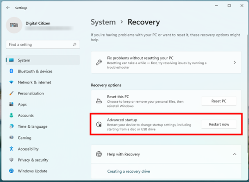Screen dimensions: 249x182
Task: Click the Privacy & security shield icon
Action: pyautogui.click(x=12, y=160)
